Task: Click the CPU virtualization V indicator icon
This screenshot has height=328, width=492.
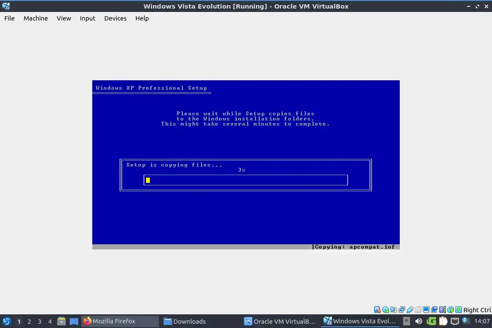Action: [442, 310]
